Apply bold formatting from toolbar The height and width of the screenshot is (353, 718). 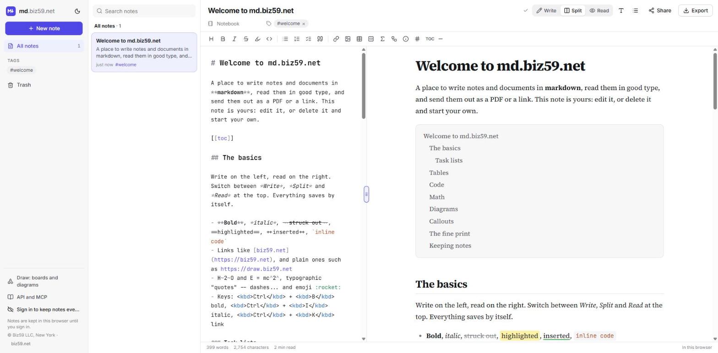click(223, 39)
